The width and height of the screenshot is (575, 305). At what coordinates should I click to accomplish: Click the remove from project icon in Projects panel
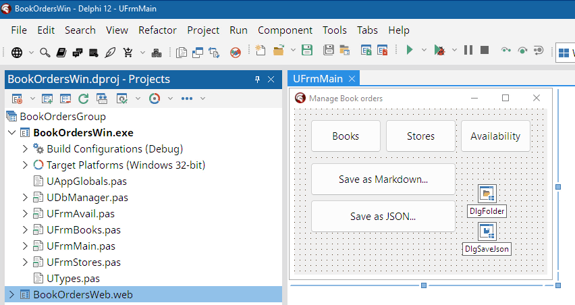coord(65,99)
